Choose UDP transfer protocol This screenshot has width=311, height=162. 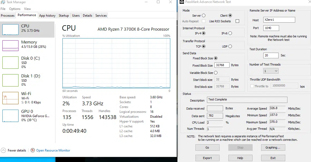point(230,46)
